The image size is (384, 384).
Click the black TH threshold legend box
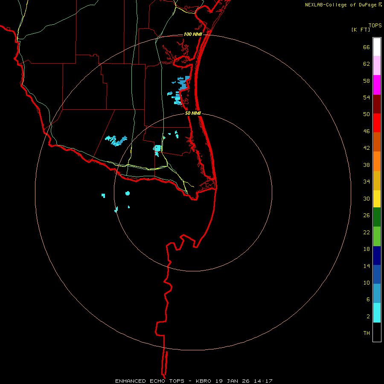click(x=377, y=332)
